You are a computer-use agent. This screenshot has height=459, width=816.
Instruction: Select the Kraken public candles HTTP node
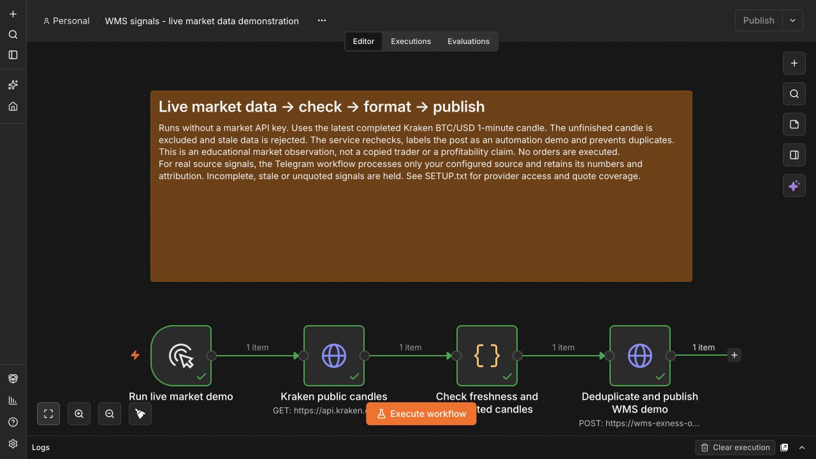(334, 356)
